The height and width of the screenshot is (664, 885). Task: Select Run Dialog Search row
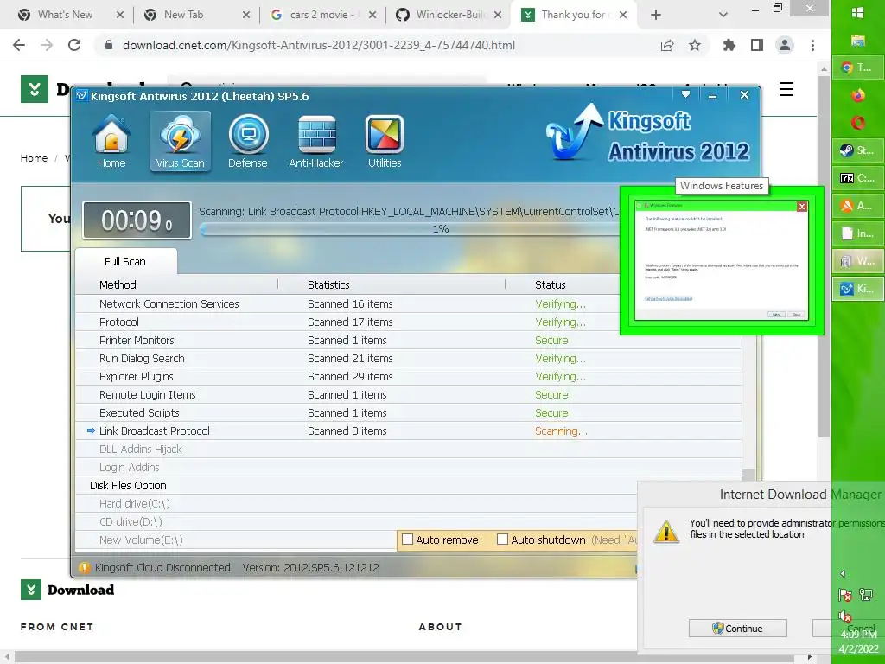click(x=409, y=358)
